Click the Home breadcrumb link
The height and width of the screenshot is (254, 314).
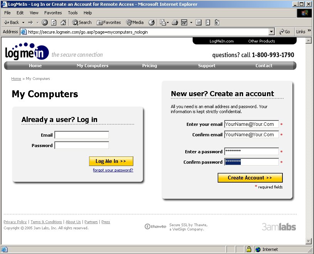(16, 79)
